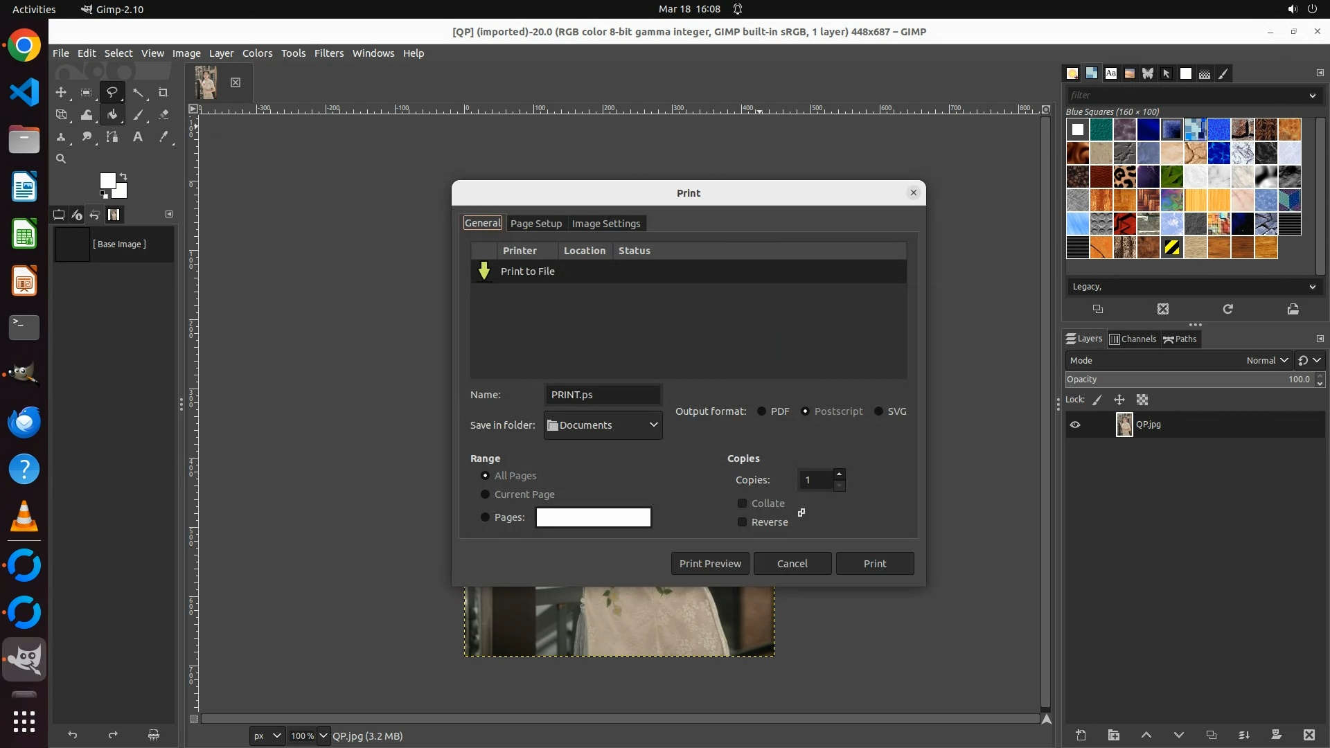Expand the layer Mode Normal dropdown
Viewport: 1330px width, 748px height.
[x=1266, y=360]
